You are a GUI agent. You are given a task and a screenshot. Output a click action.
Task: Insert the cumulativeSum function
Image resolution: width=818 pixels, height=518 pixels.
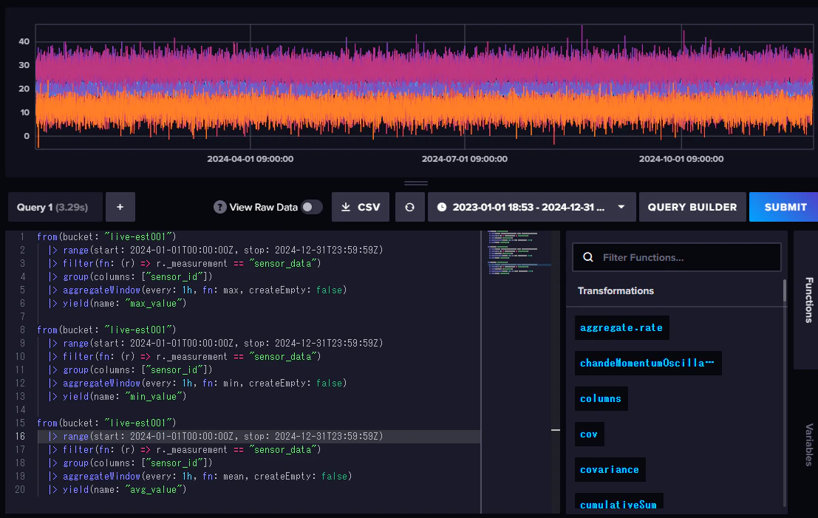[x=618, y=502]
